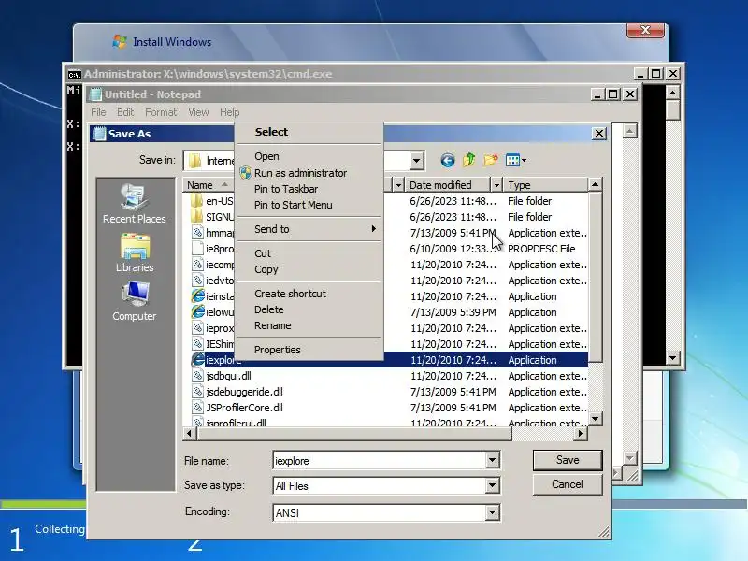The width and height of the screenshot is (748, 561).
Task: Select the ielowutil application icon
Action: [x=197, y=312]
